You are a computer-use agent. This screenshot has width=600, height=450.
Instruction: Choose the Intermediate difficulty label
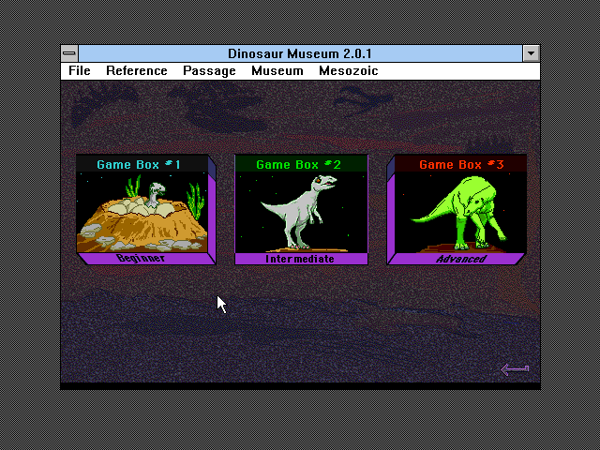[x=300, y=259]
